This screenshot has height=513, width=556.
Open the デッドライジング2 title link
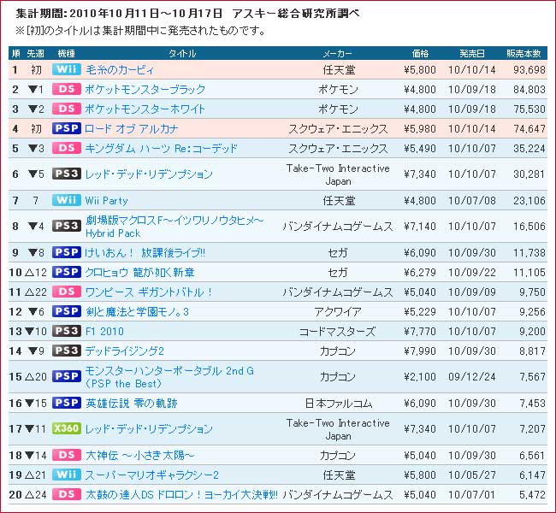click(x=125, y=351)
